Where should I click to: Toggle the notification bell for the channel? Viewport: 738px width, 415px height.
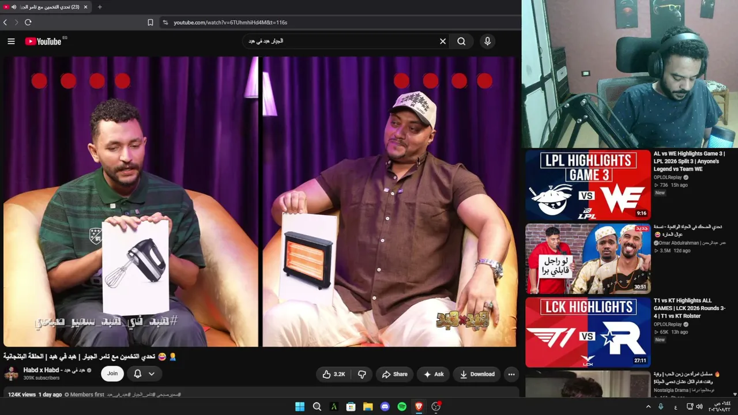coord(137,373)
